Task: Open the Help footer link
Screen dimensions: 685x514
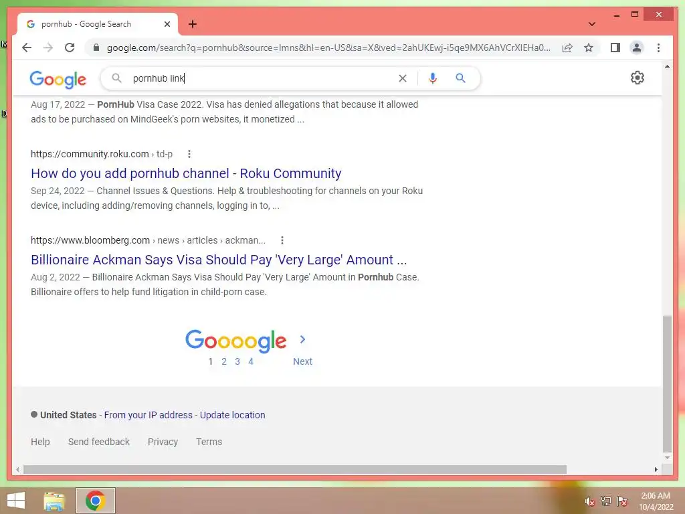Action: [x=40, y=442]
